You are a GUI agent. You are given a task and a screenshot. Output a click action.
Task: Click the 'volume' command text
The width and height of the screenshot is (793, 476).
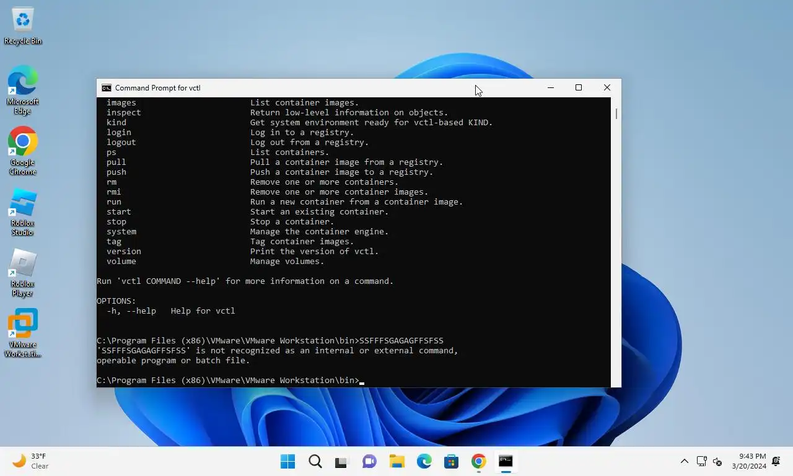(121, 262)
